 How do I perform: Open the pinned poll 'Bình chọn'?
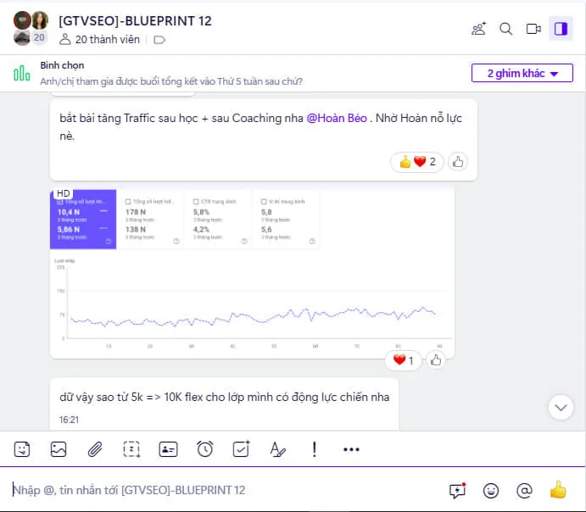171,73
